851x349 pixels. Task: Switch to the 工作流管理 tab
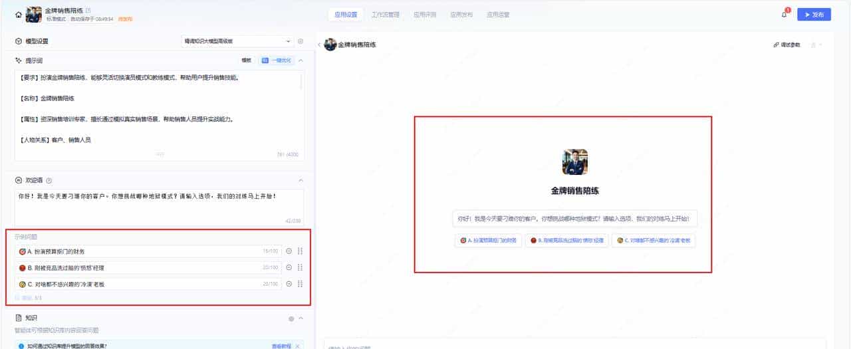pyautogui.click(x=386, y=14)
